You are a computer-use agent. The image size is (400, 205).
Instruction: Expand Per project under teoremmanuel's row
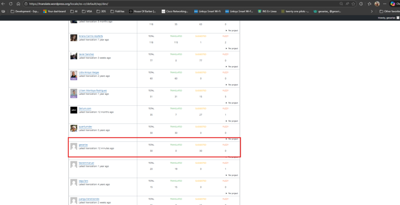(232, 175)
